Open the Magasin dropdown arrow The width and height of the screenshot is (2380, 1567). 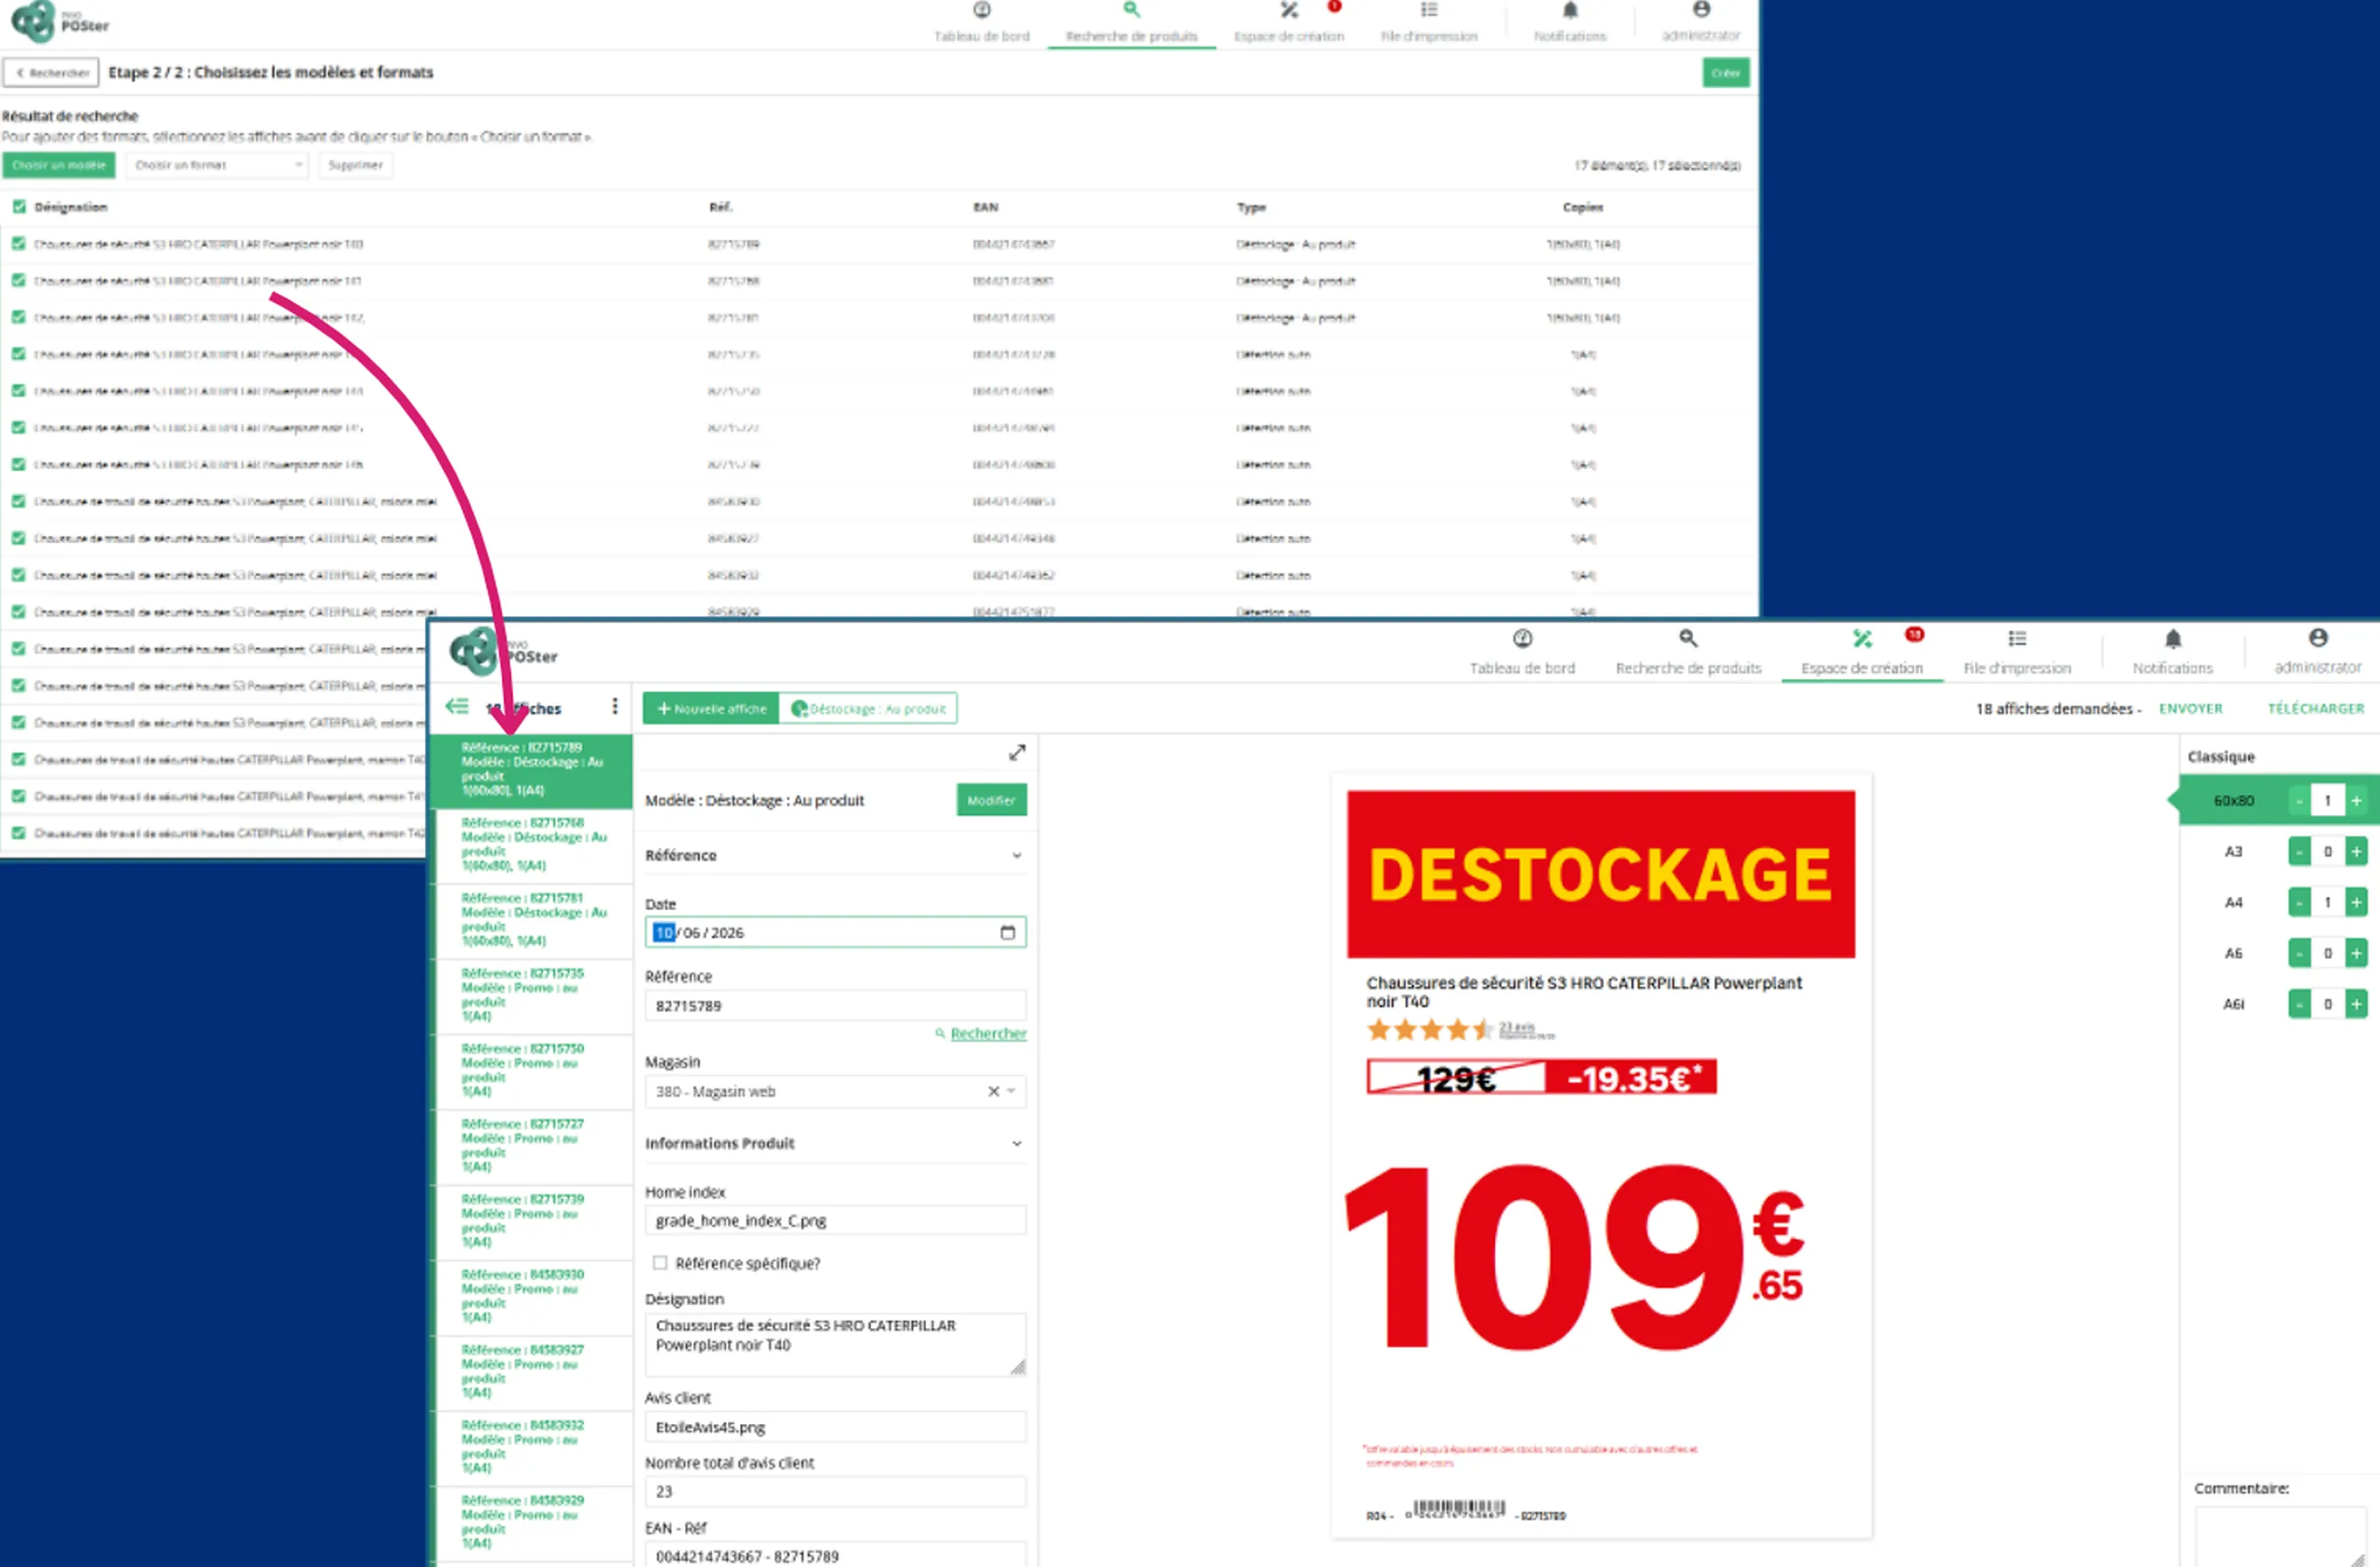[1011, 1091]
